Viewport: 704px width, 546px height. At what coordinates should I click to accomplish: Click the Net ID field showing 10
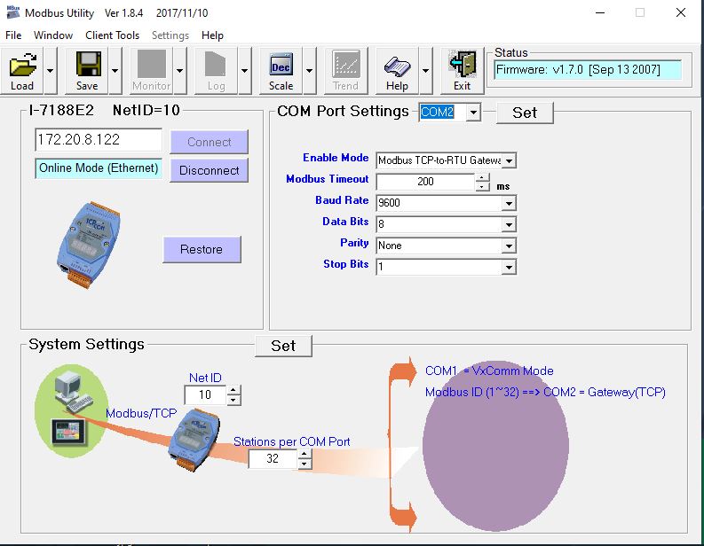[x=205, y=395]
